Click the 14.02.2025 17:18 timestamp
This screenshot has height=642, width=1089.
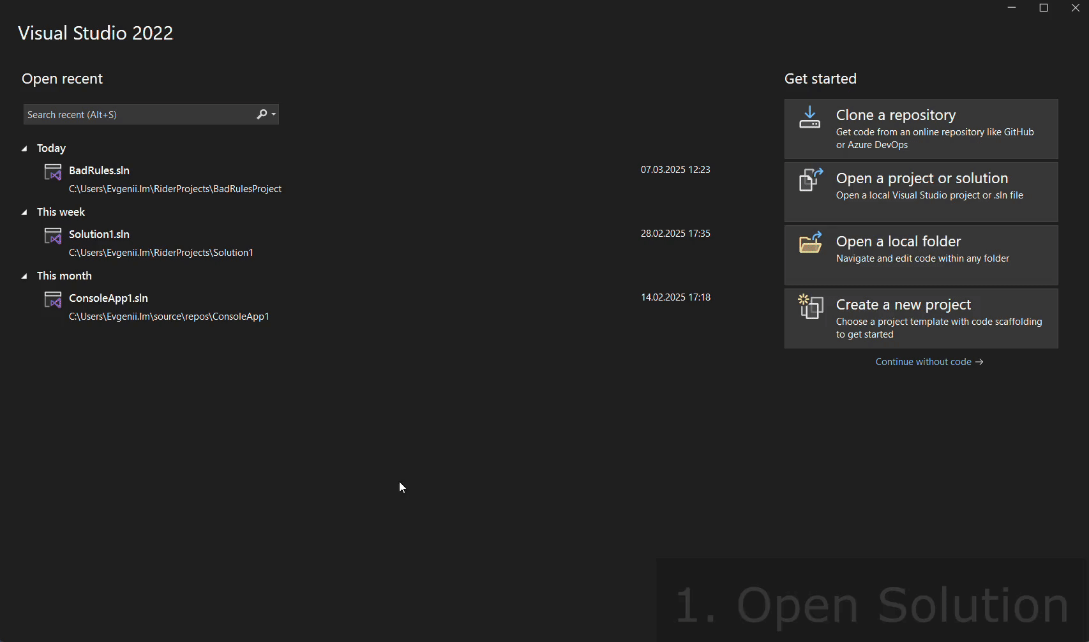point(675,297)
